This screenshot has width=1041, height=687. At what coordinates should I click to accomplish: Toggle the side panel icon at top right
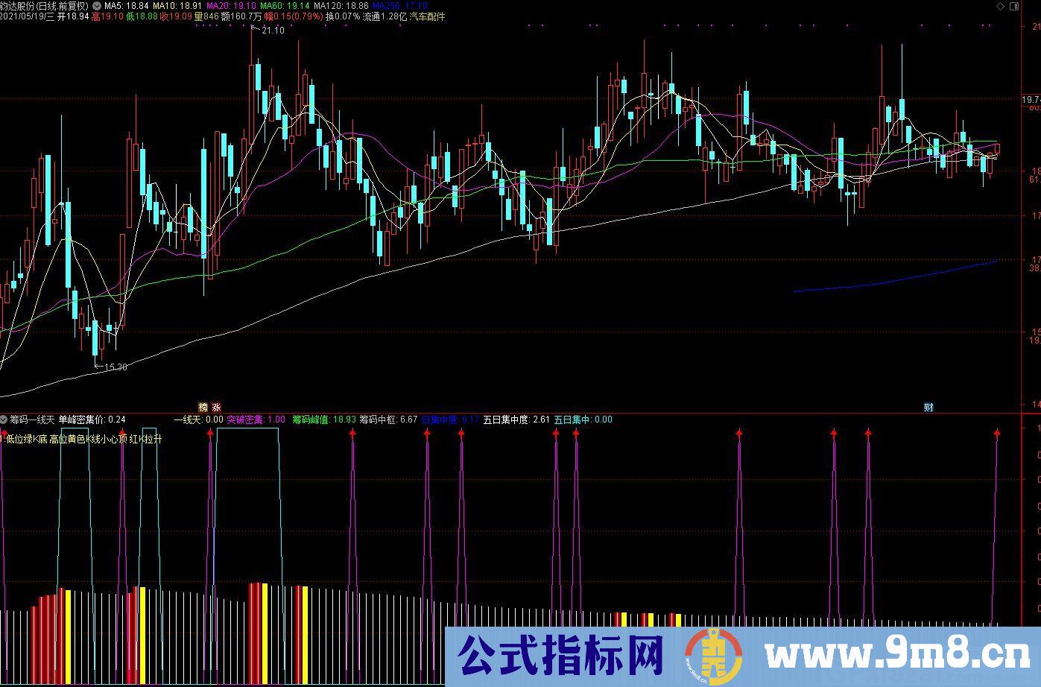pyautogui.click(x=1013, y=5)
